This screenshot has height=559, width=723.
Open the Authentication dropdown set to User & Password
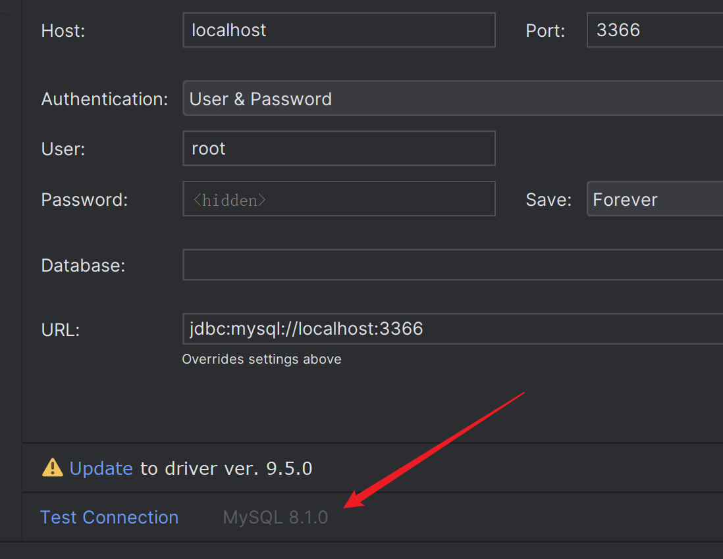point(453,98)
